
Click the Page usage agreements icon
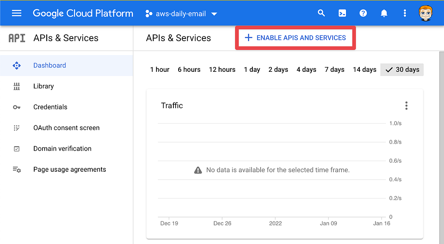pyautogui.click(x=17, y=170)
